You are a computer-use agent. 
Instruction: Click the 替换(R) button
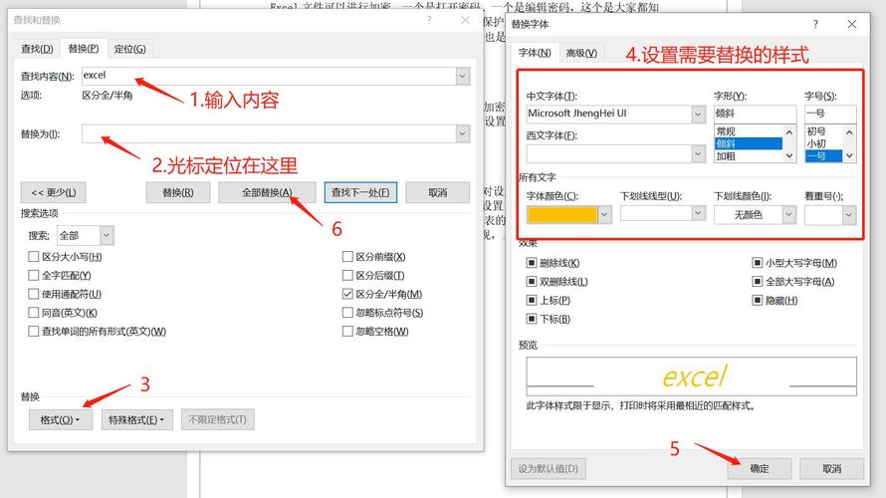click(x=178, y=193)
